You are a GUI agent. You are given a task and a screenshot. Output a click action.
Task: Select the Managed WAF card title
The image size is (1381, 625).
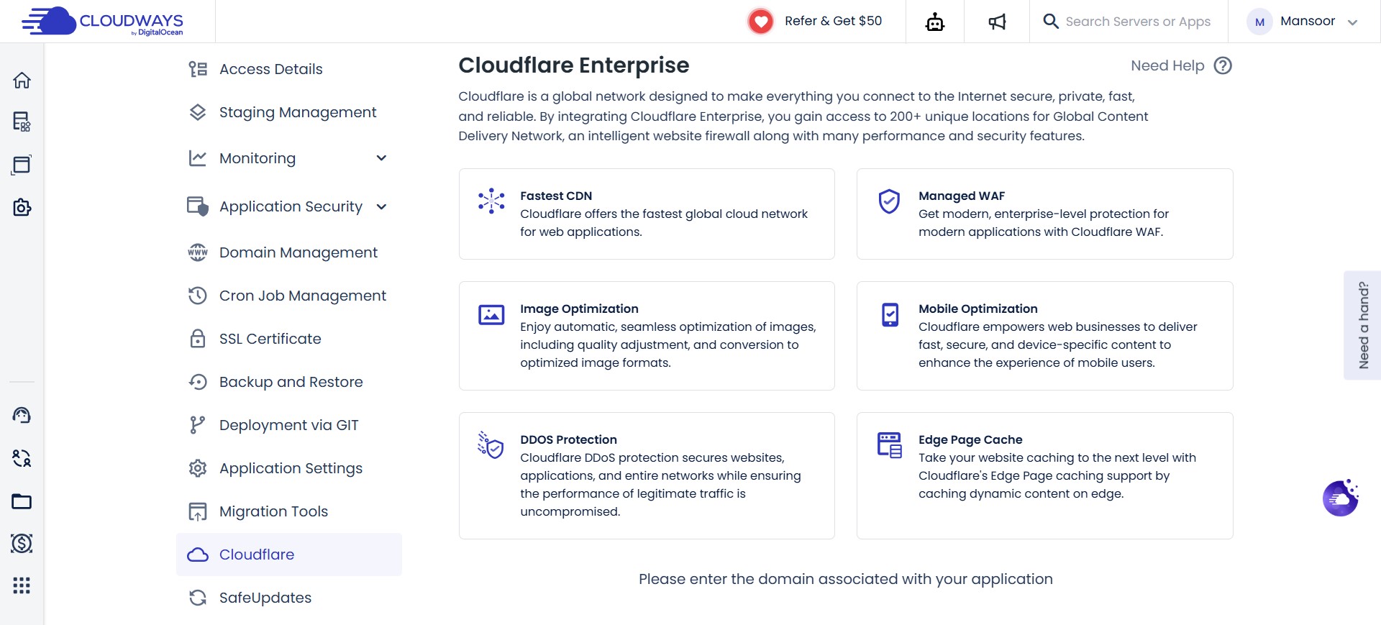tap(962, 196)
